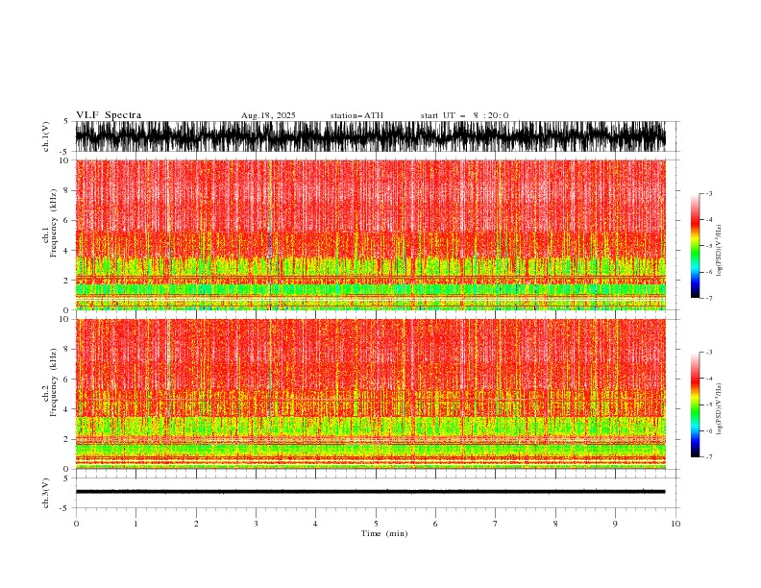This screenshot has width=761, height=588.
Task: Click the time axis tick label "7"
Action: [x=496, y=524]
